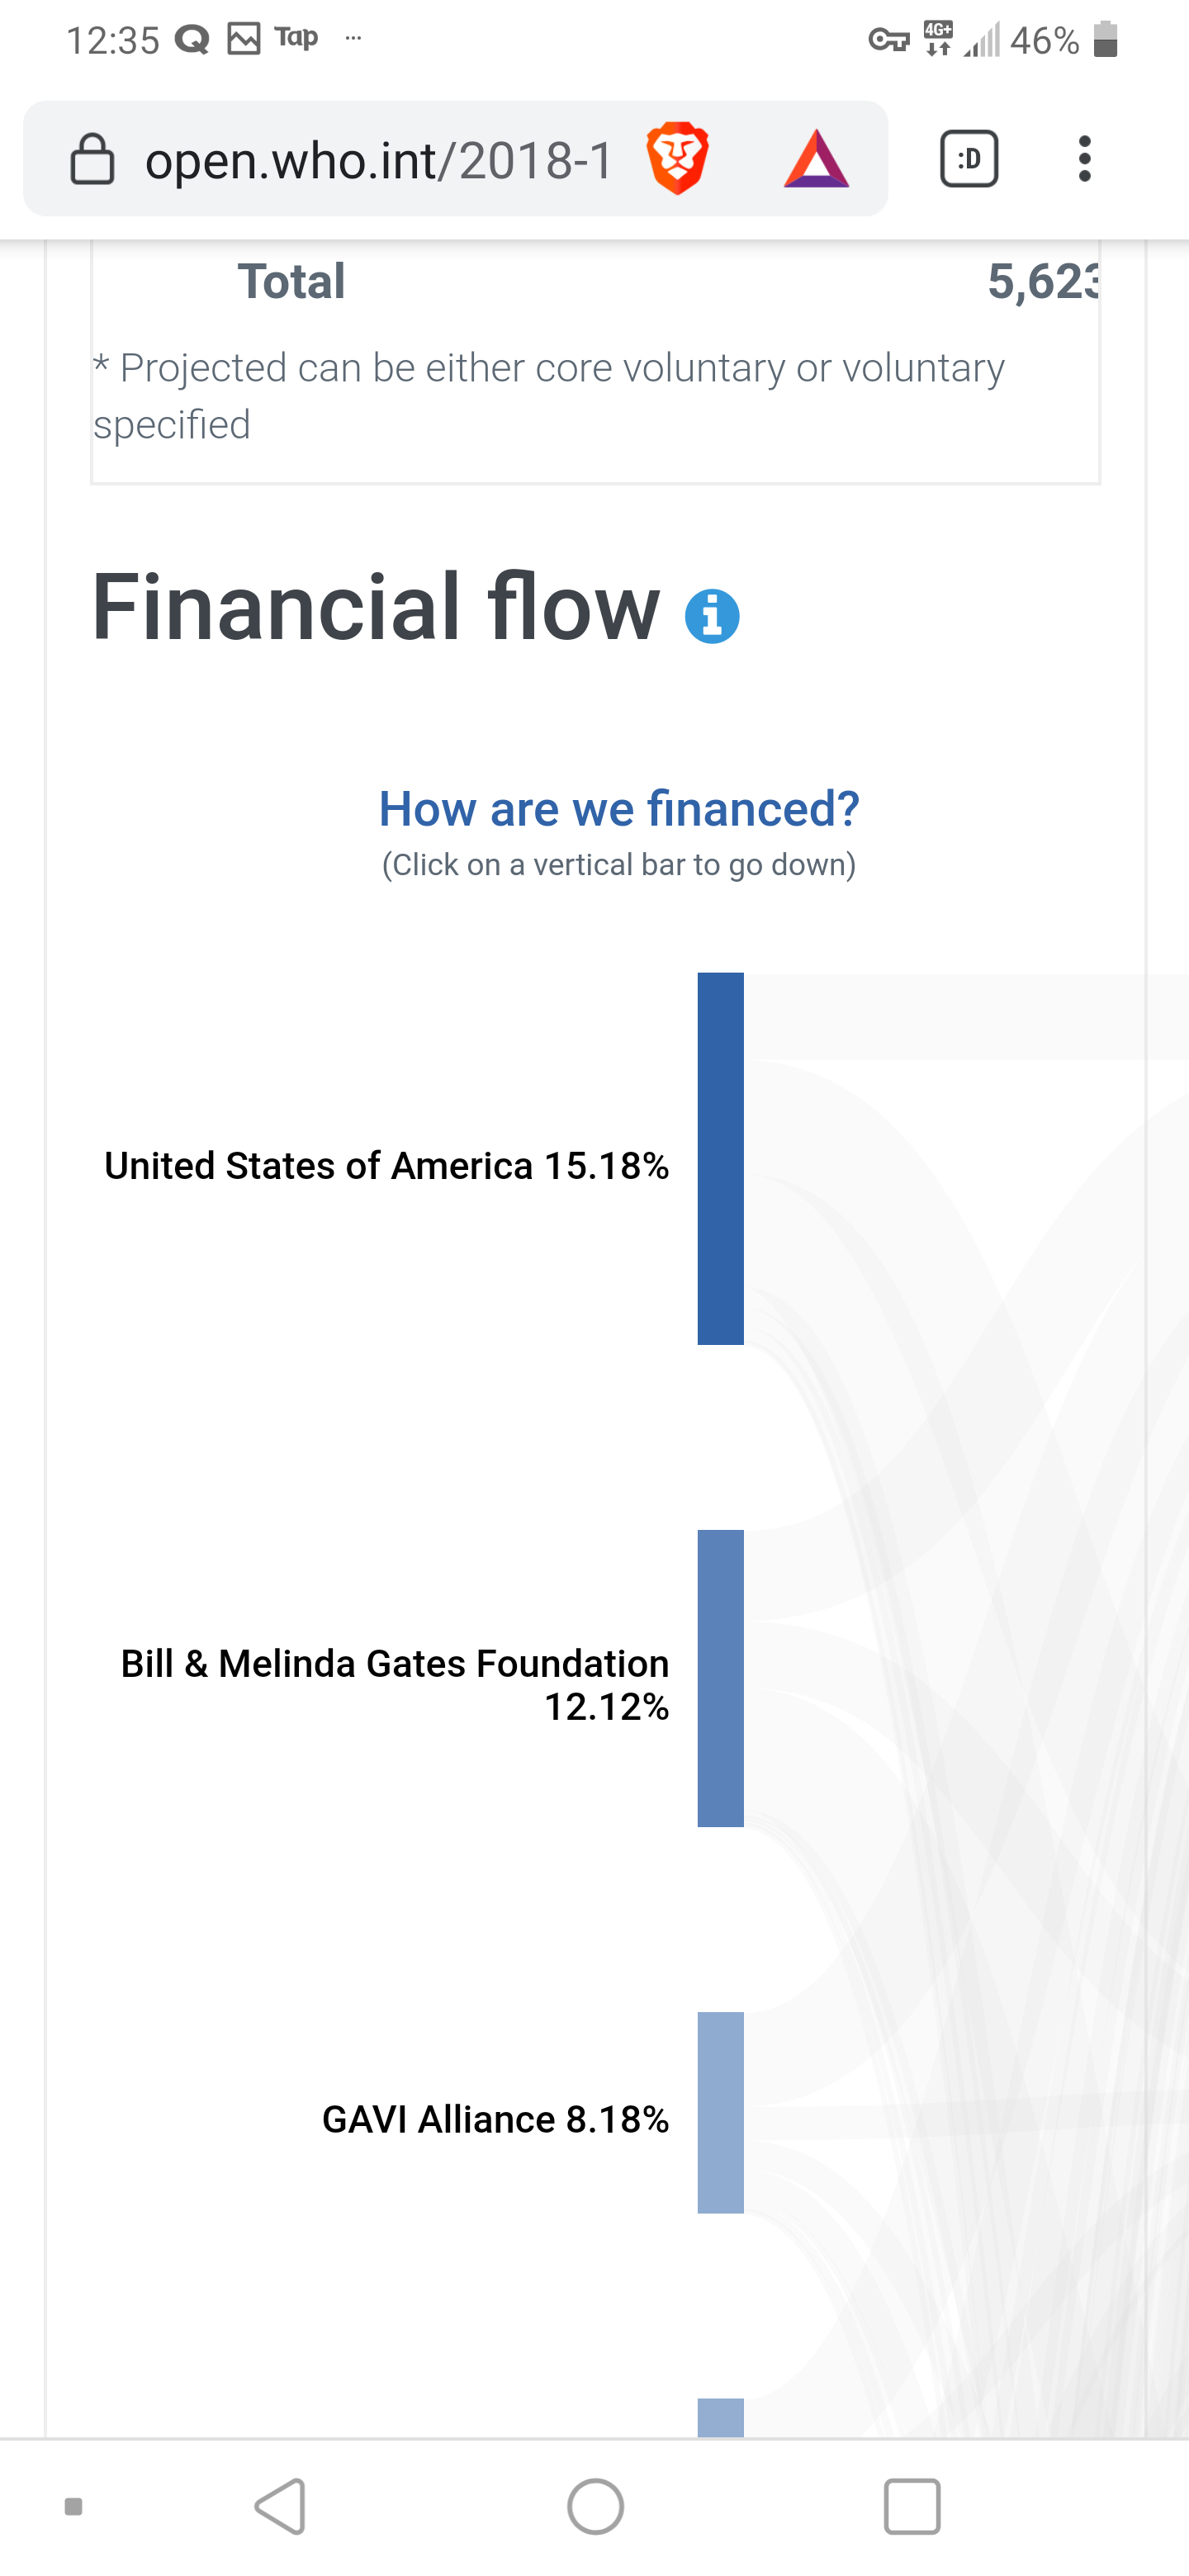This screenshot has width=1189, height=2576.
Task: Tap the open.who.int address bar
Action: click(x=378, y=160)
